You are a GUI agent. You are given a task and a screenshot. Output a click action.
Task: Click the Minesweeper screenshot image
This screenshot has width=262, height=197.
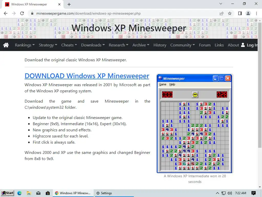(195, 123)
